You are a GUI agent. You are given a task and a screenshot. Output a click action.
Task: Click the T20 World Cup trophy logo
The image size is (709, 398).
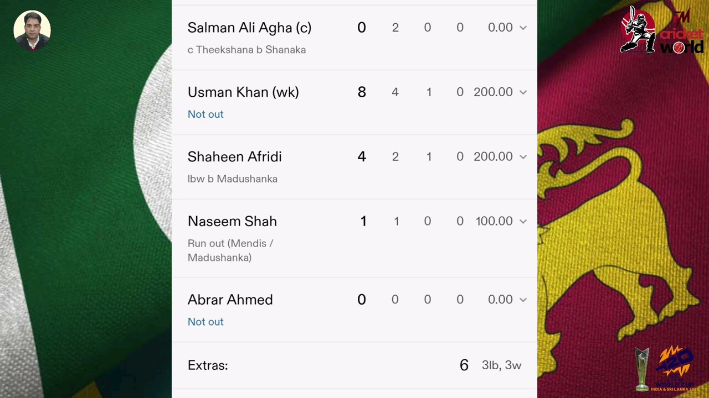coord(665,369)
